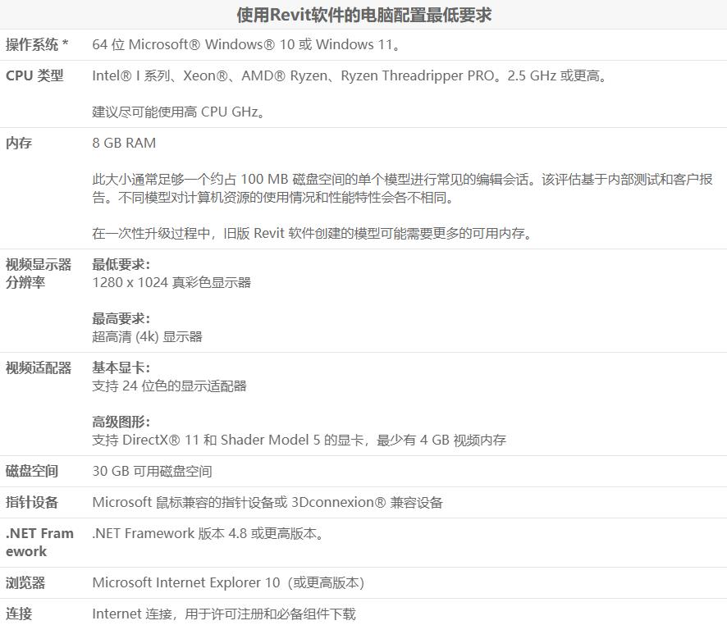Select the 连接 row label
The height and width of the screenshot is (639, 727).
click(19, 614)
